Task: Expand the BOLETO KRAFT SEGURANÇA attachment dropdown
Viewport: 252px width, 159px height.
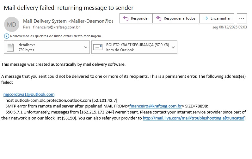Action: tap(173, 47)
